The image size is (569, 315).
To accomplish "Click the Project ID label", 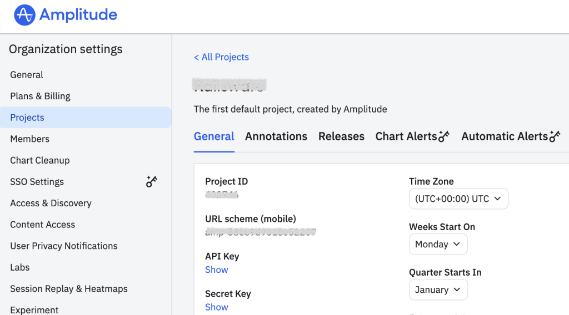I will [227, 181].
